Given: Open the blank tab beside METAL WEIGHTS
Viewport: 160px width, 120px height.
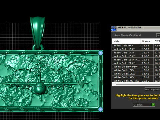Looking at the screenshot, I should tap(152, 29).
